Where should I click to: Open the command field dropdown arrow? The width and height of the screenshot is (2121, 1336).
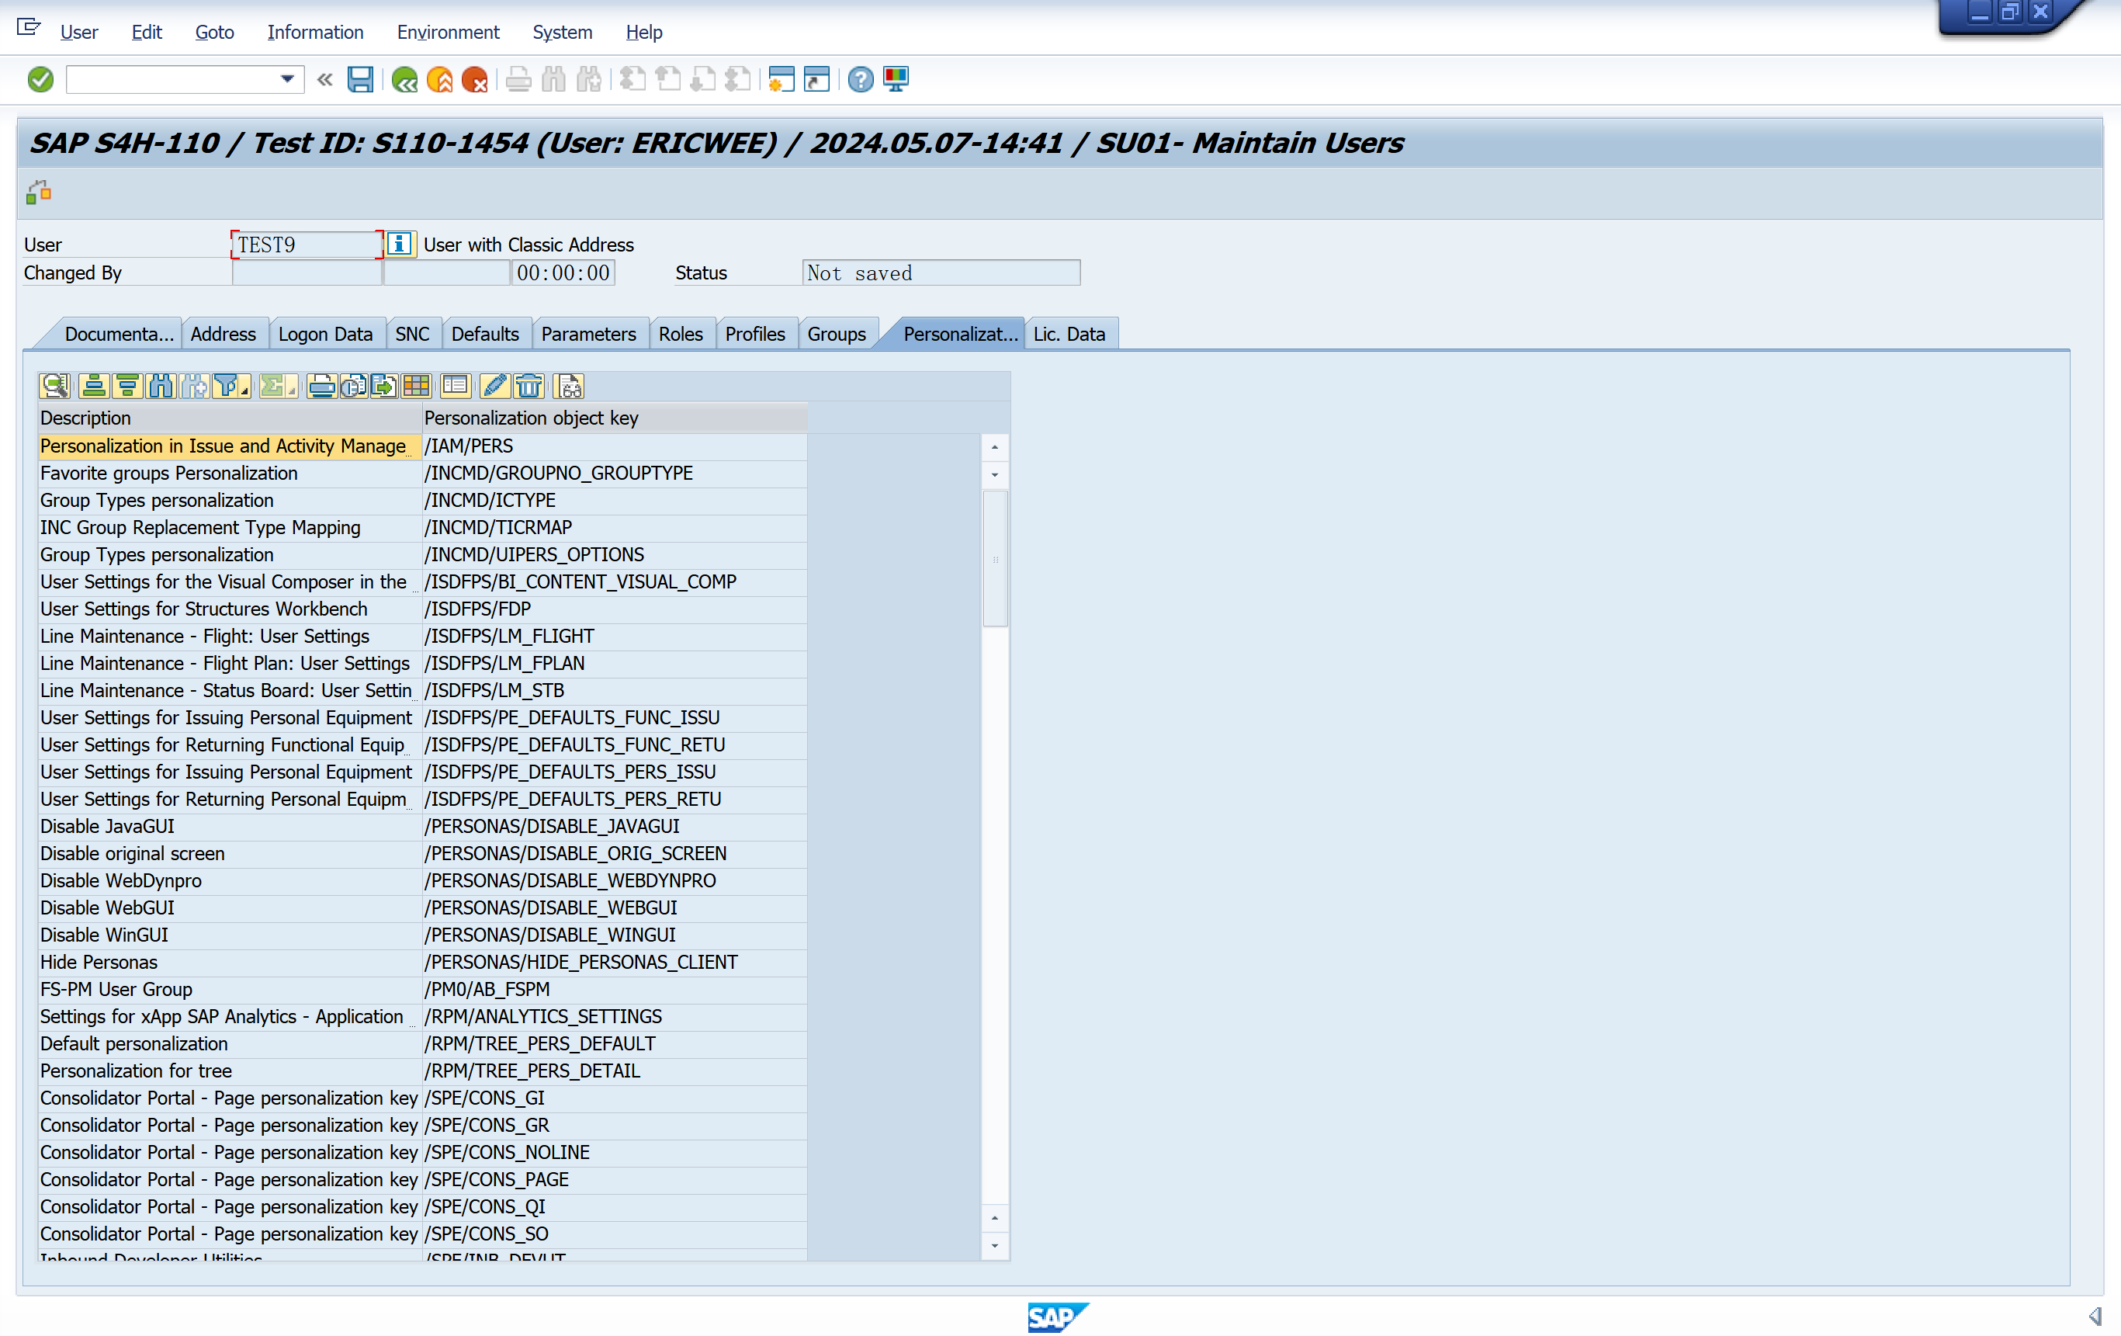[287, 79]
